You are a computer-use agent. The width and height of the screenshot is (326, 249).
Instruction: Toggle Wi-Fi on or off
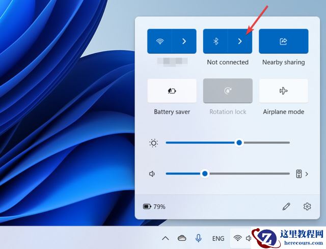[x=159, y=41]
